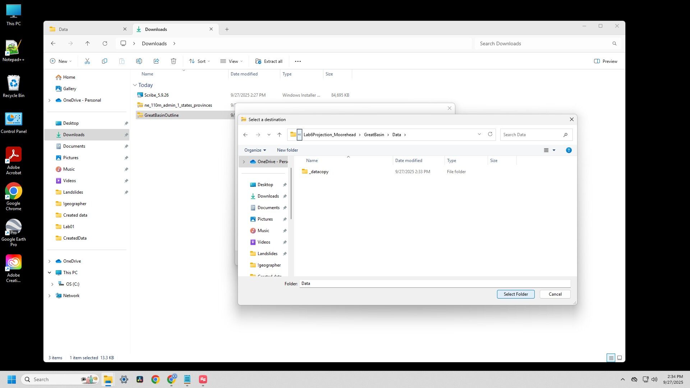Viewport: 690px width, 388px height.
Task: Click the dialog's blue Help icon
Action: point(569,150)
